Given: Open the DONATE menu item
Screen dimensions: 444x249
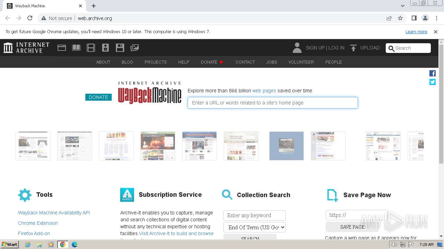Looking at the screenshot, I should tap(212, 62).
